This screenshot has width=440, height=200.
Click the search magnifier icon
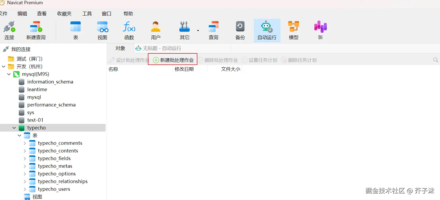436,60
